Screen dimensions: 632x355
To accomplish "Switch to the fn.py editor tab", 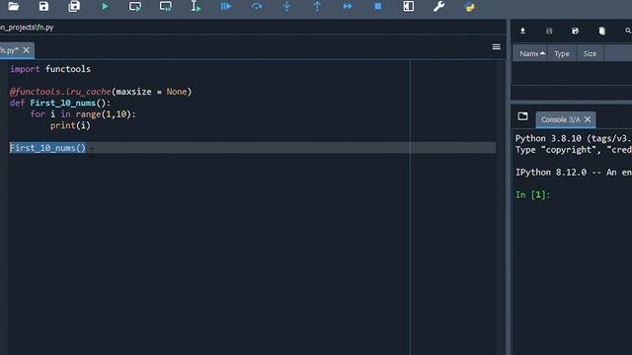I will tap(9, 50).
